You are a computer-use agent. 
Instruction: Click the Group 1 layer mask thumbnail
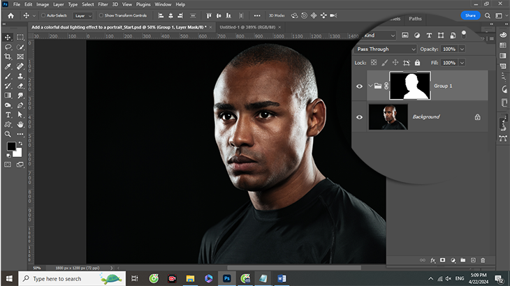point(410,86)
